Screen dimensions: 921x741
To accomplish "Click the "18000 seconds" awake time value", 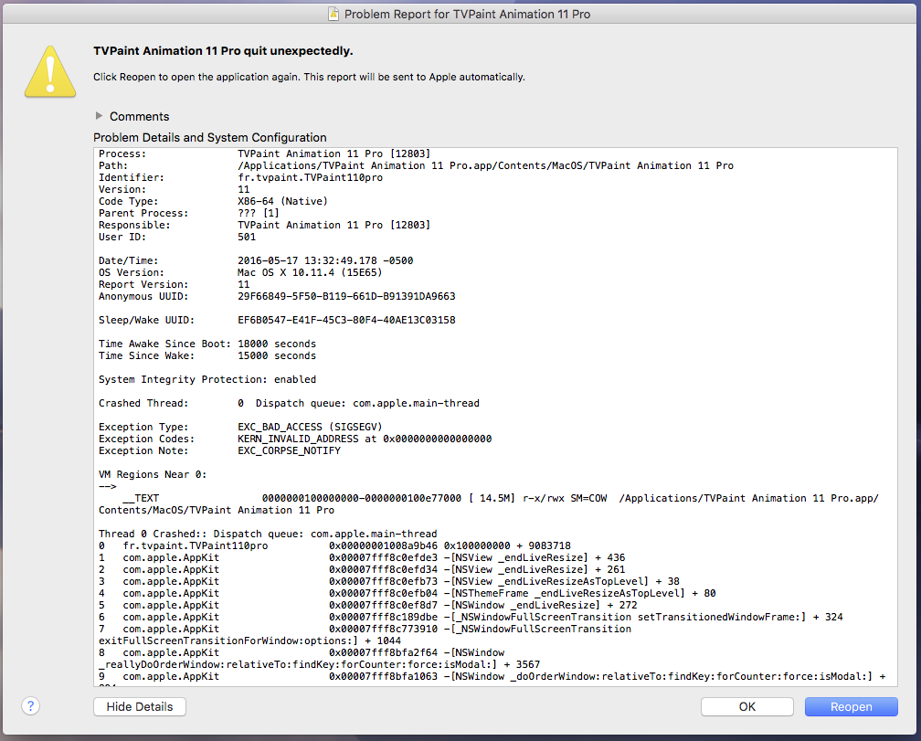I will [277, 344].
